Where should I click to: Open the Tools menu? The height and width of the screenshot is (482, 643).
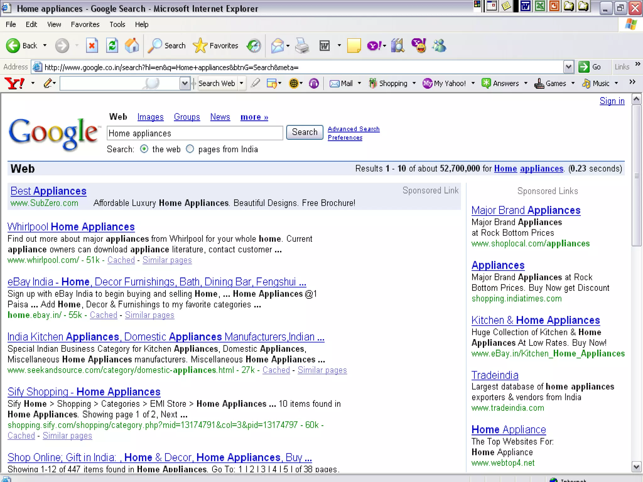tap(117, 24)
